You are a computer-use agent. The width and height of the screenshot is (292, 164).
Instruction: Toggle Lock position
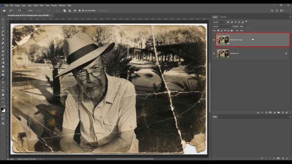[225, 30]
